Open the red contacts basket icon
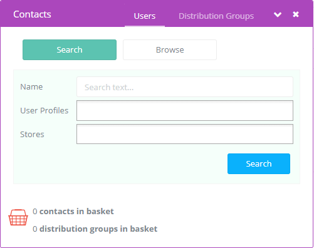Viewport: 314px width, 248px height. 18,217
